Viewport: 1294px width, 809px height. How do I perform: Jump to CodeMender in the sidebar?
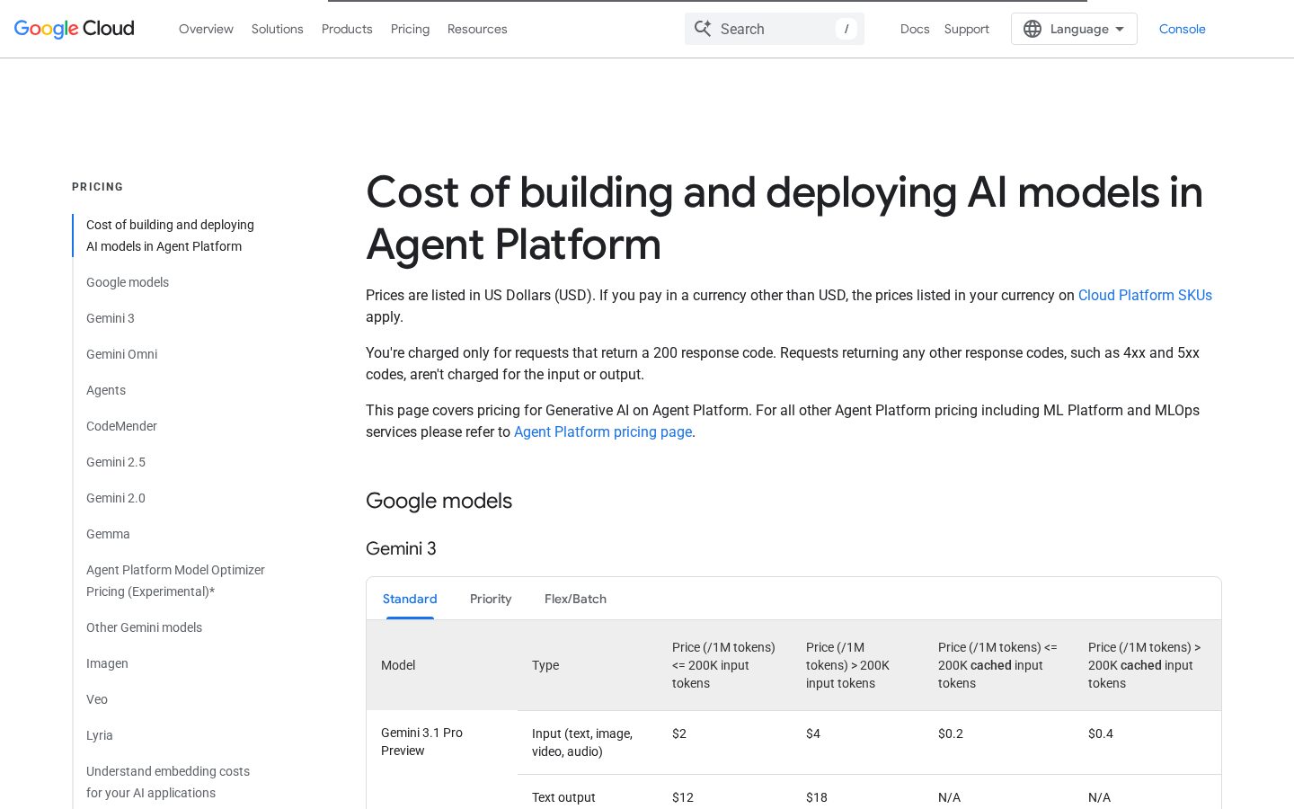(121, 426)
